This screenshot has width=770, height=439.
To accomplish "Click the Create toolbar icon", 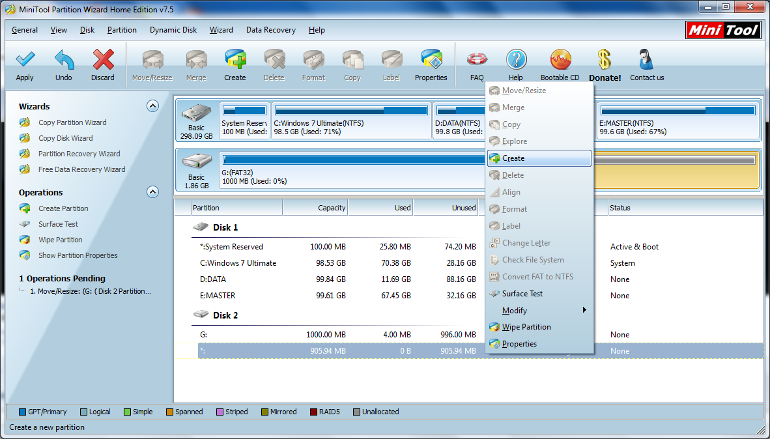I will point(235,60).
